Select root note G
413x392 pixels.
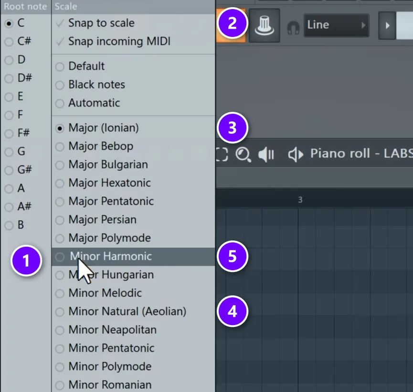(x=15, y=151)
